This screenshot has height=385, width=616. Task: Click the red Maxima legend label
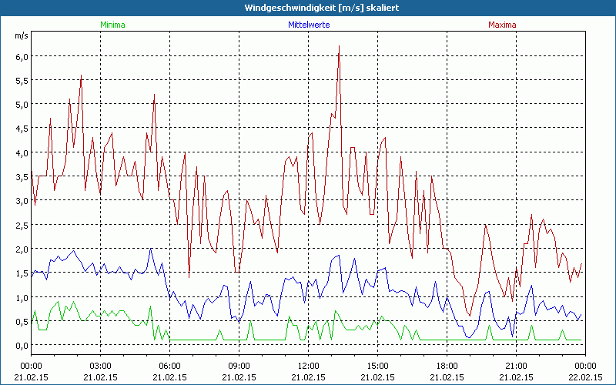pos(502,25)
